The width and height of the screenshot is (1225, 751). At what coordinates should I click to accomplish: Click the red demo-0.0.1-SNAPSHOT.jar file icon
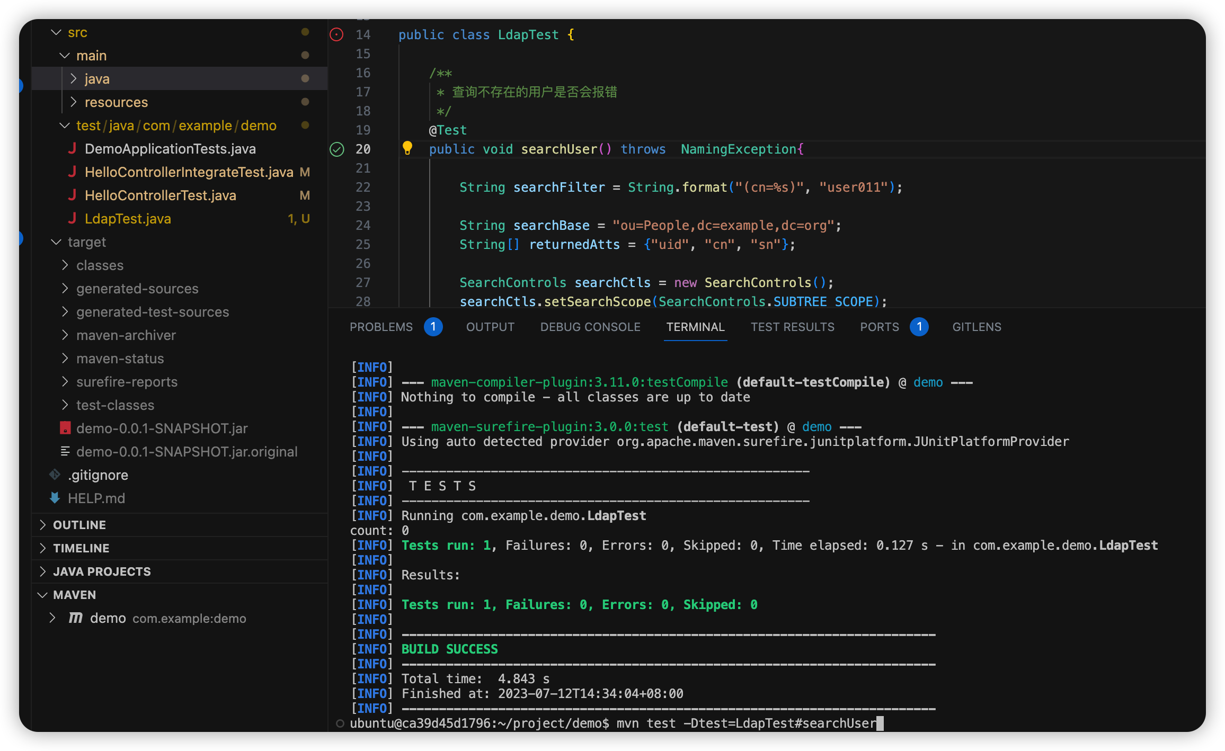tap(65, 428)
